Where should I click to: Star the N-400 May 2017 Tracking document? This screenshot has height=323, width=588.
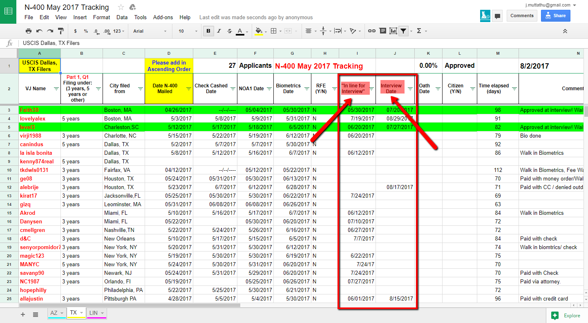121,7
